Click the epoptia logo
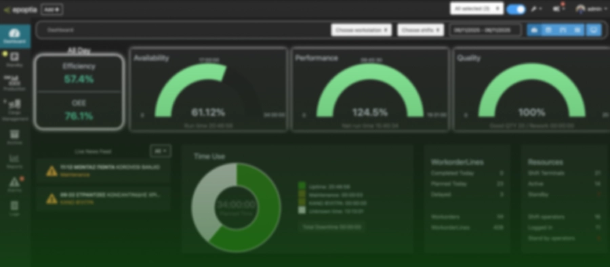Viewport: 610px width, 267px height. tap(20, 9)
